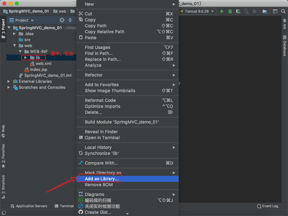The width and height of the screenshot is (288, 216).
Task: Select SpringMVC_demo_01.iml file
Action: tap(45, 76)
